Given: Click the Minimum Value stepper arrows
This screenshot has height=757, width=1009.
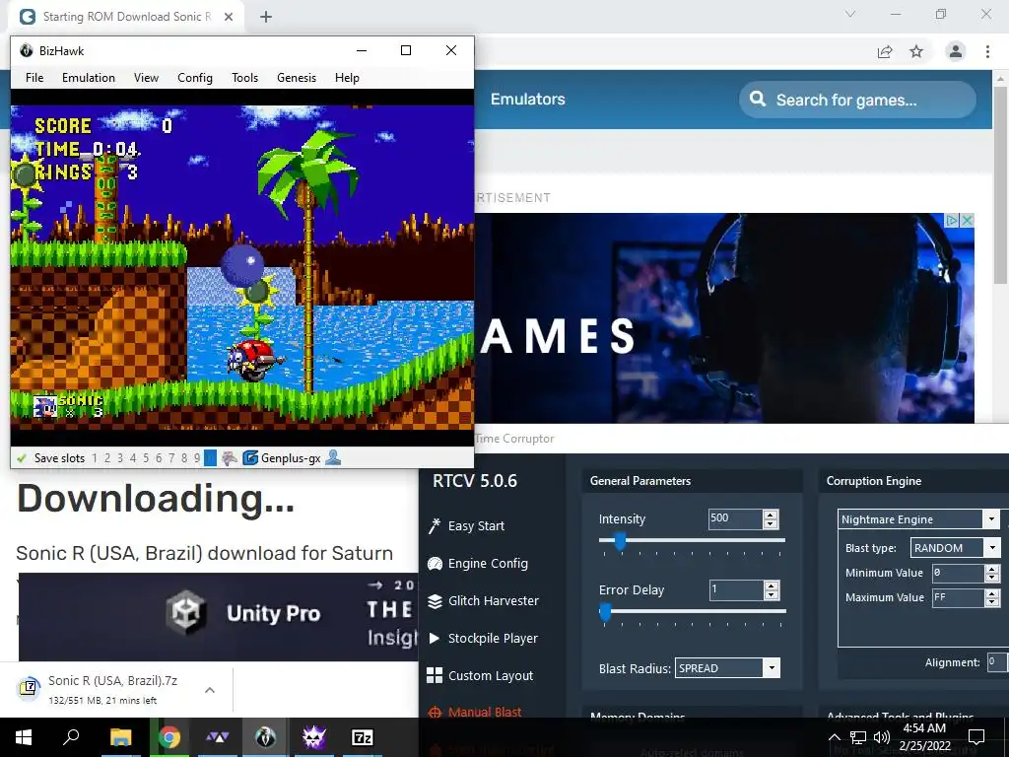Looking at the screenshot, I should pos(991,573).
